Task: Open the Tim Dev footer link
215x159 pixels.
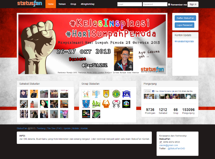Action: (x=51, y=128)
